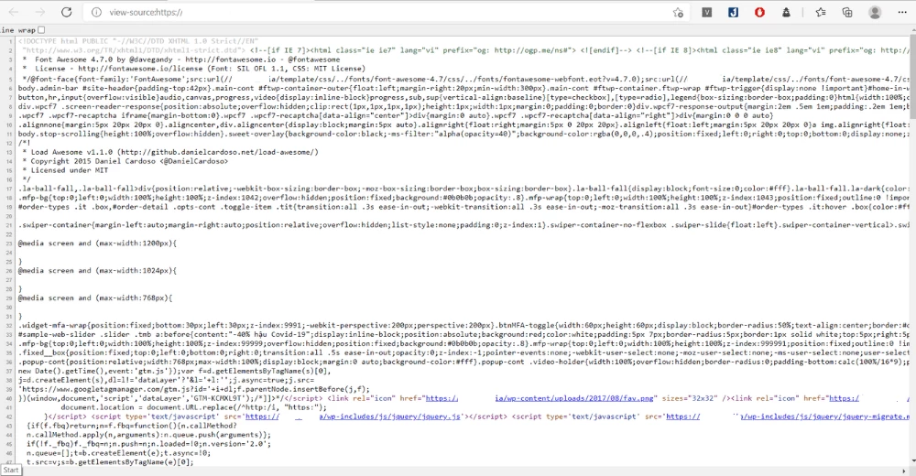Click the .fixed__box CSS line
Screen dimensions: 916x476
pyautogui.click(x=463, y=352)
